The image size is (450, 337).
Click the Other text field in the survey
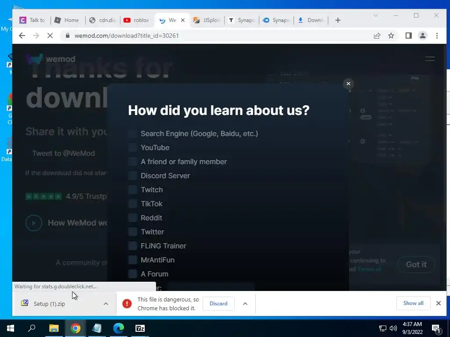tap(210, 287)
